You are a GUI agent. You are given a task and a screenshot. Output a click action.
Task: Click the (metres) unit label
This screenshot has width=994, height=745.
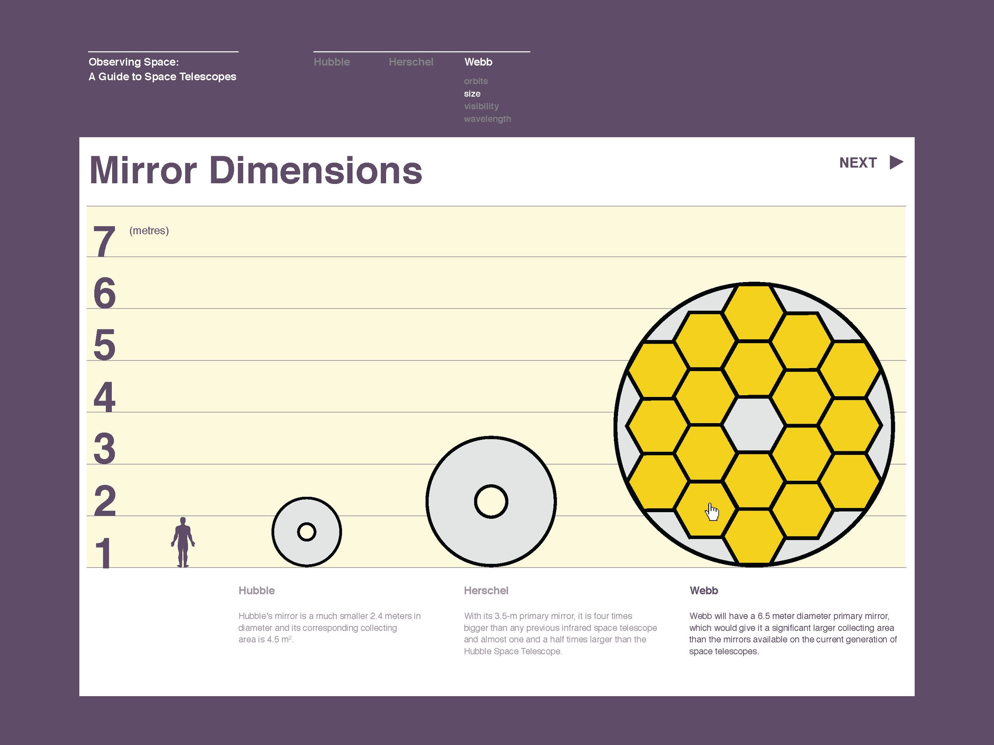149,231
